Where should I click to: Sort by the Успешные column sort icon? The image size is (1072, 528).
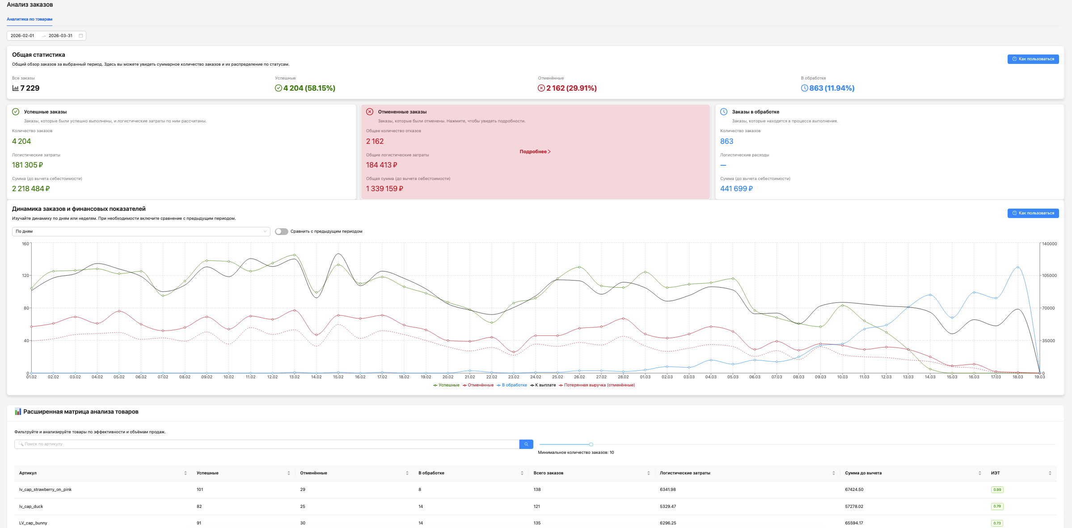[x=289, y=473]
